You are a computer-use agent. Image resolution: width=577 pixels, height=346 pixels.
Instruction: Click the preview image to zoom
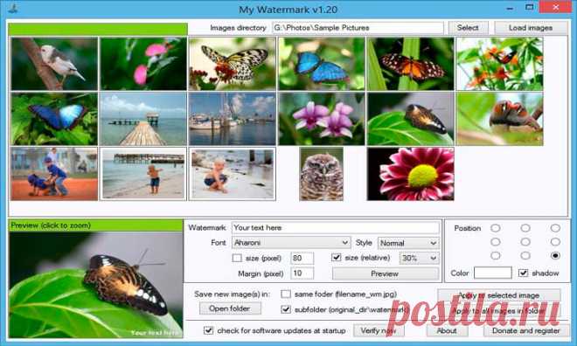[x=95, y=285]
